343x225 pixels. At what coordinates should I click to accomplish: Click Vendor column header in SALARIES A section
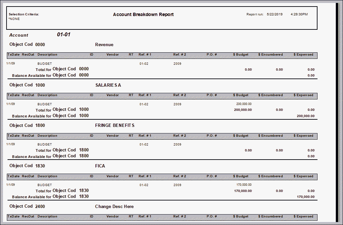click(x=113, y=95)
